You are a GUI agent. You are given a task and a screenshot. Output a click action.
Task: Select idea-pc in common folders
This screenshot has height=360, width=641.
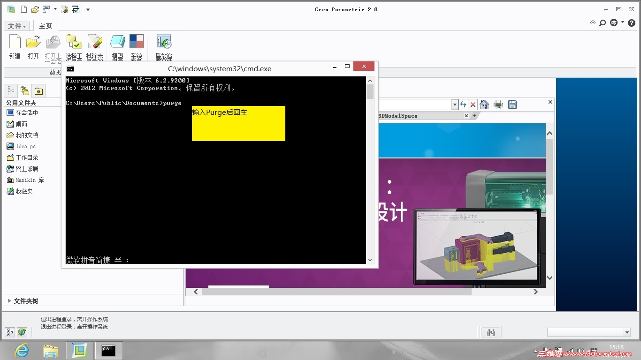pyautogui.click(x=21, y=146)
